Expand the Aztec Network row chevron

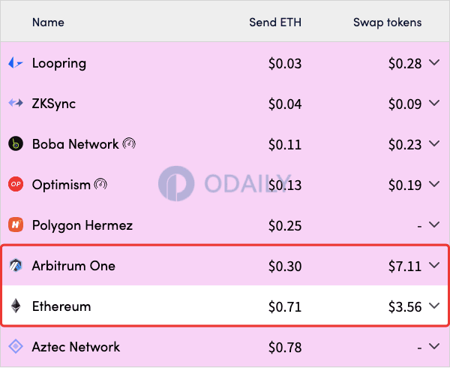pyautogui.click(x=434, y=346)
